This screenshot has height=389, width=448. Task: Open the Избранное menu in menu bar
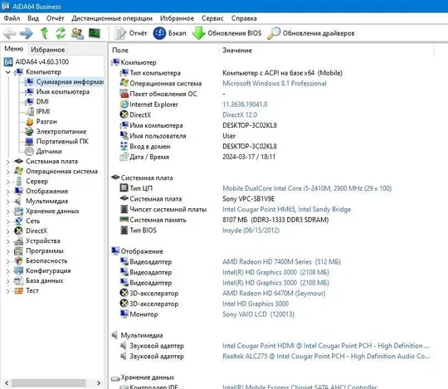[177, 18]
